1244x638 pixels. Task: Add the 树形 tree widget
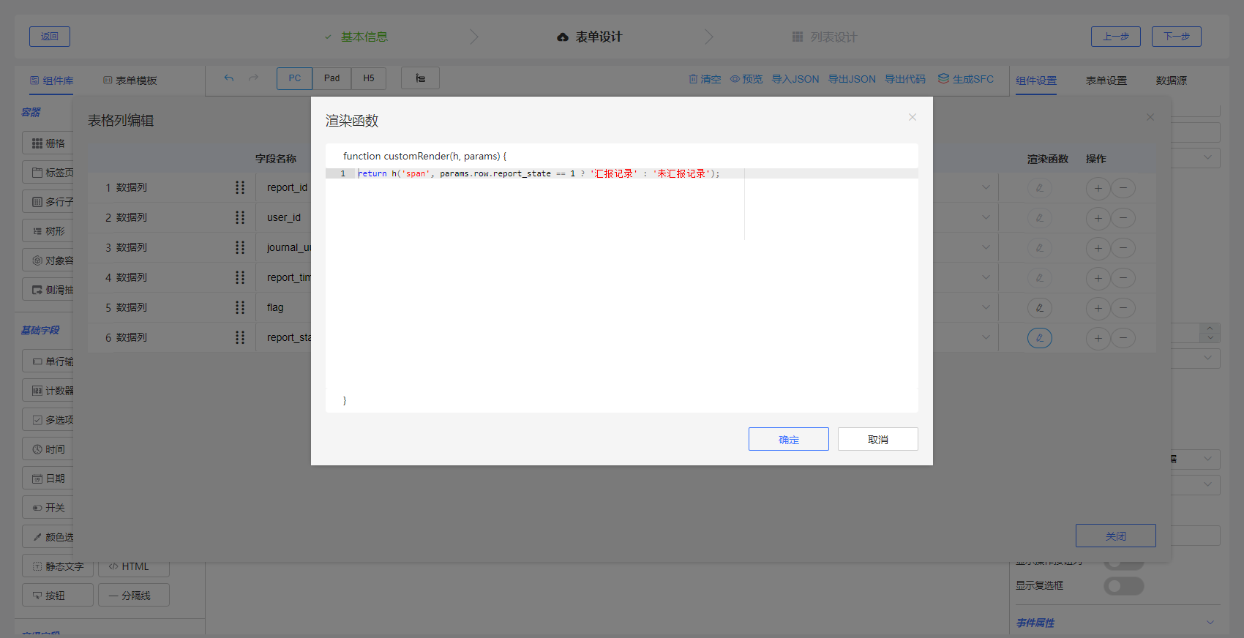(48, 231)
